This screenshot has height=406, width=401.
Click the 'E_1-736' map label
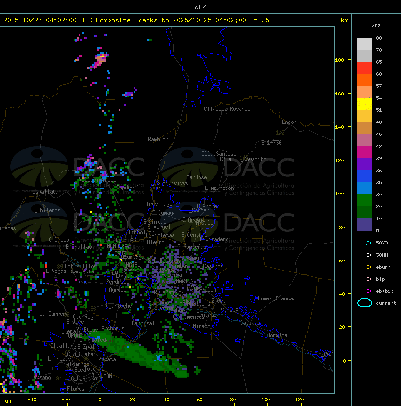(271, 143)
